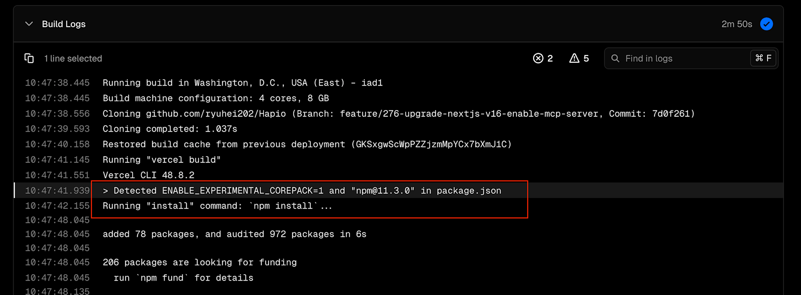This screenshot has height=295, width=801.
Task: Select the Vercel CLI 48.8.2 log line
Action: pos(148,175)
